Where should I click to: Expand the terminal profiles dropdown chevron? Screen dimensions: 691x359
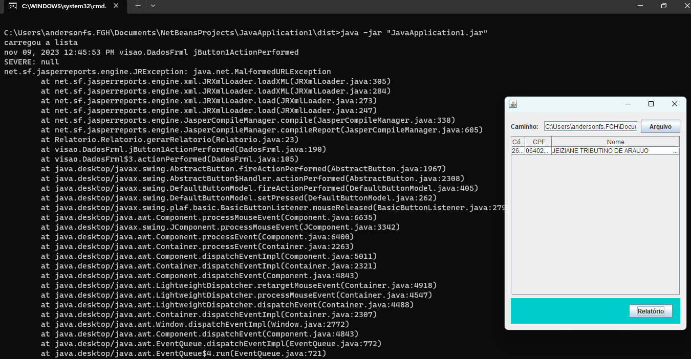(x=153, y=6)
